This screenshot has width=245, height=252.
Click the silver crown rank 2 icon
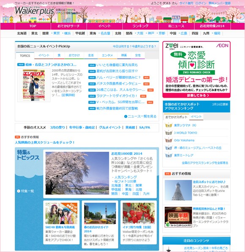click(x=169, y=133)
